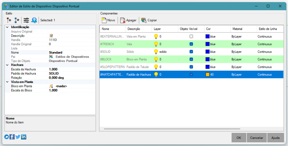
Task: Open the property filter sliders icon
Action: click(26, 20)
